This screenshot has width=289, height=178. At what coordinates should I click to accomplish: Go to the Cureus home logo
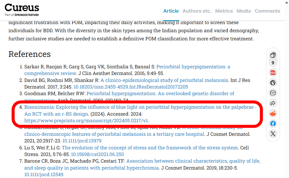22,9
